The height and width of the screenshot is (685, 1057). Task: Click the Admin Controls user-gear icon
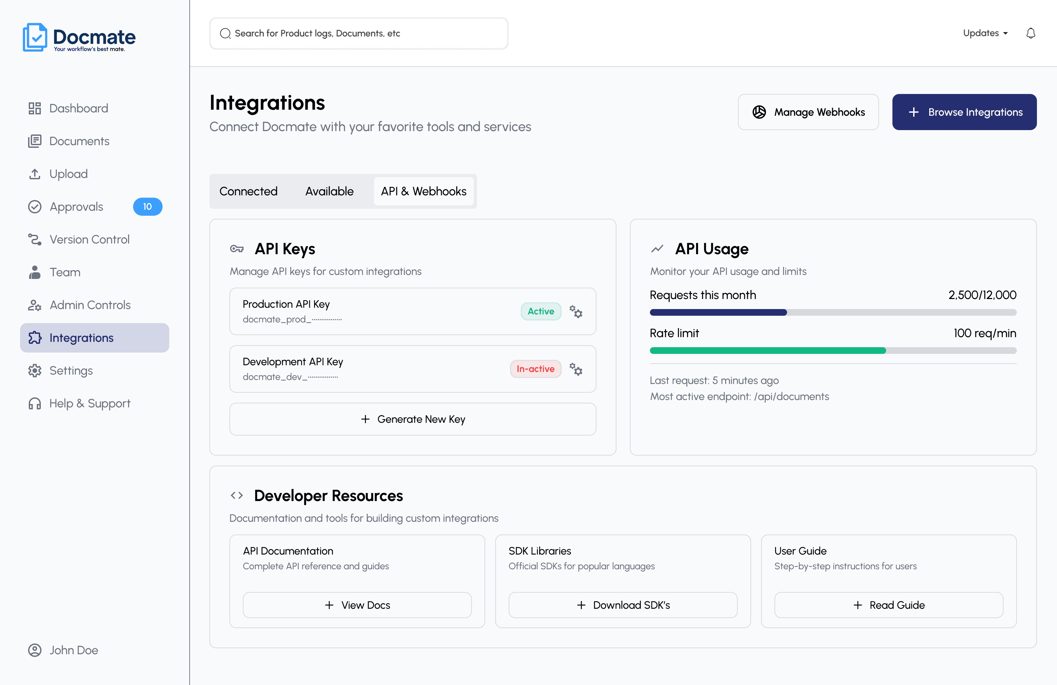[35, 305]
